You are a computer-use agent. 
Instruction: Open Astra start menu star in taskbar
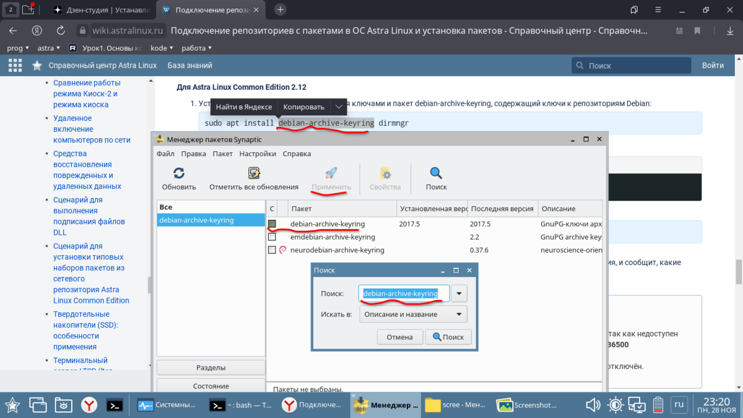click(12, 406)
